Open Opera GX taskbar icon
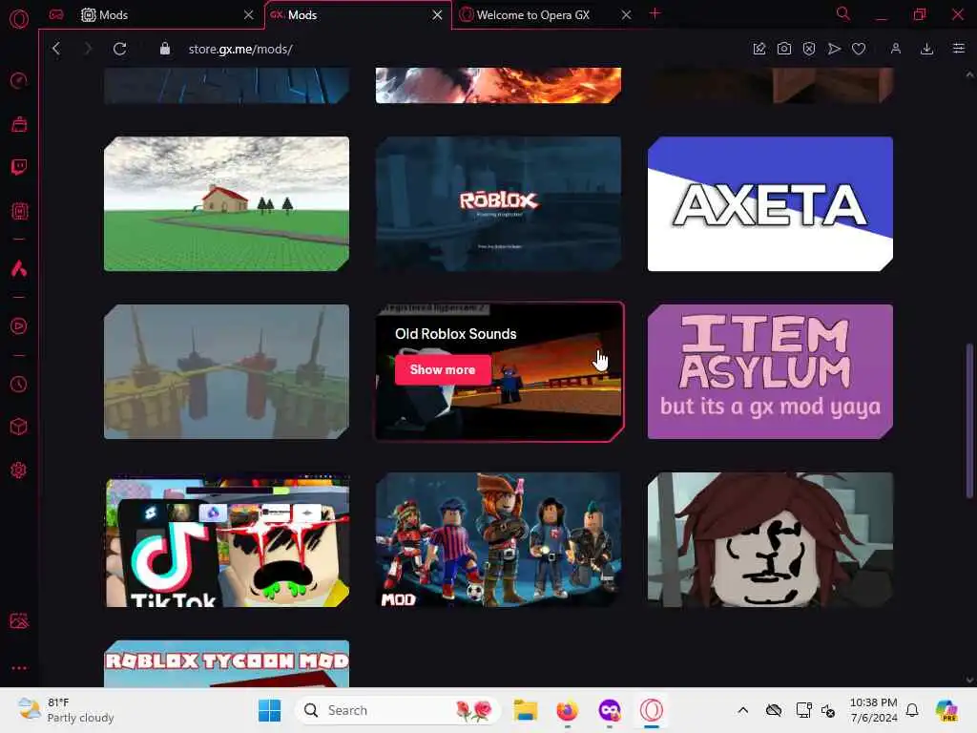This screenshot has width=977, height=733. (651, 710)
